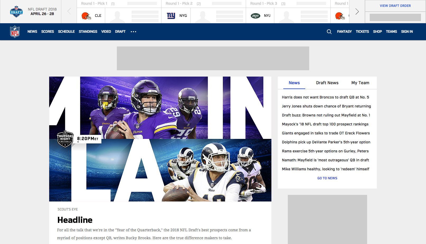Switch to the My Team tab
Viewport: 426px width, 244px height.
(360, 83)
